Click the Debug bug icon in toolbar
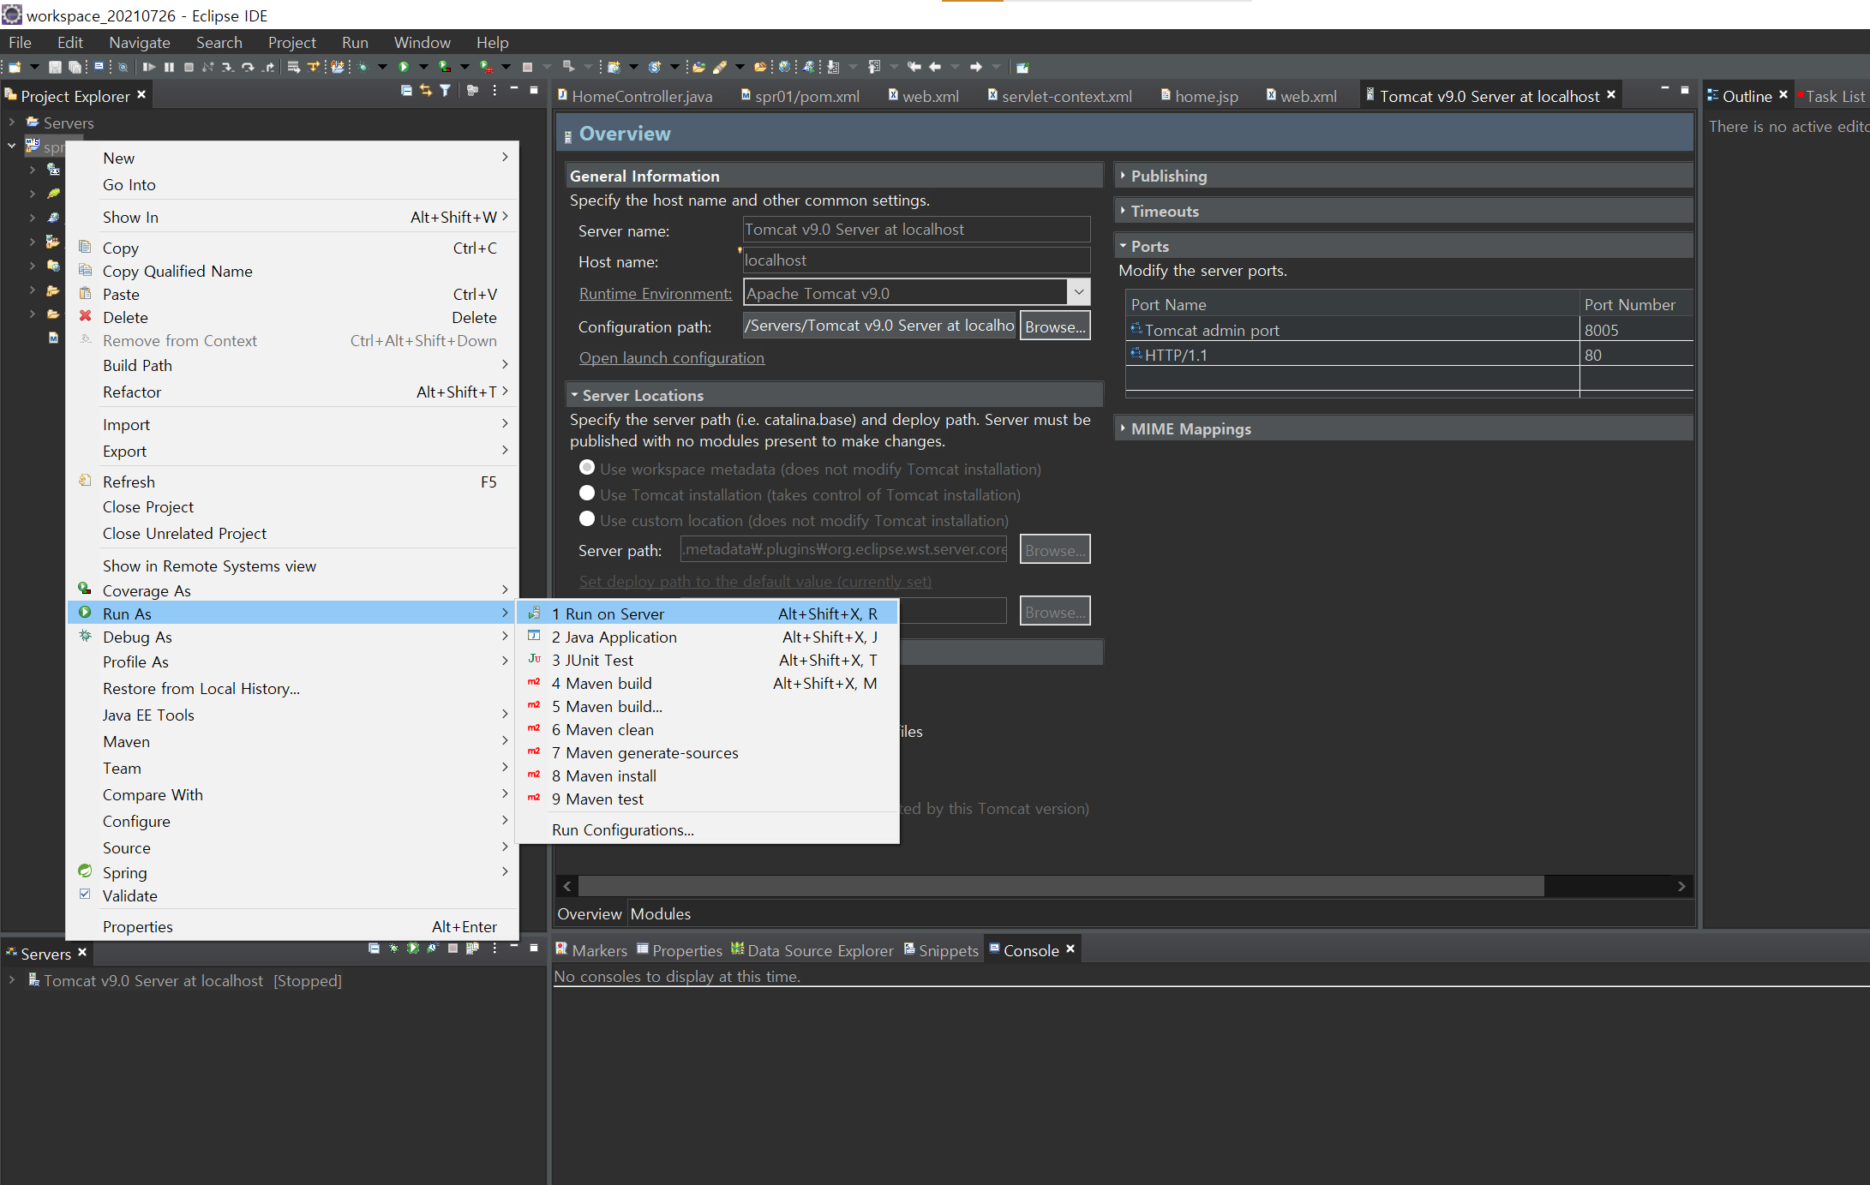1870x1185 pixels. pyautogui.click(x=363, y=67)
